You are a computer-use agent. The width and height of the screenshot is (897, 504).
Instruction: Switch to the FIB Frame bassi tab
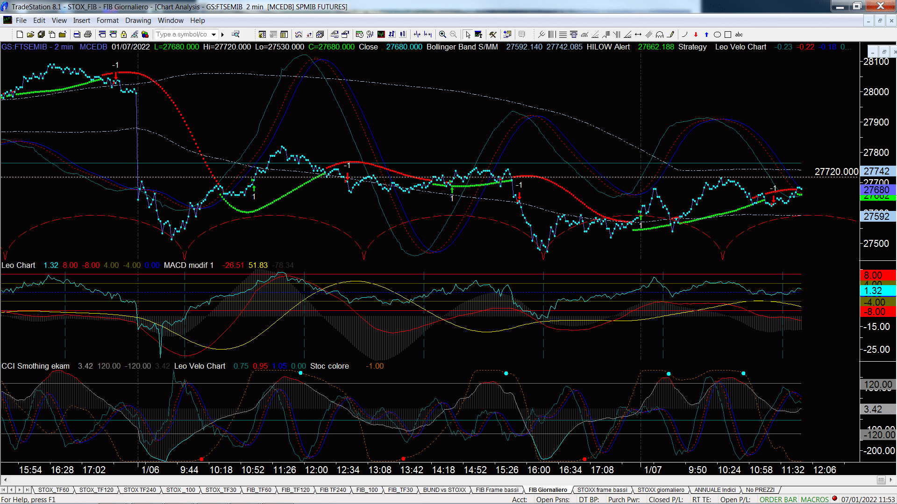click(x=497, y=490)
